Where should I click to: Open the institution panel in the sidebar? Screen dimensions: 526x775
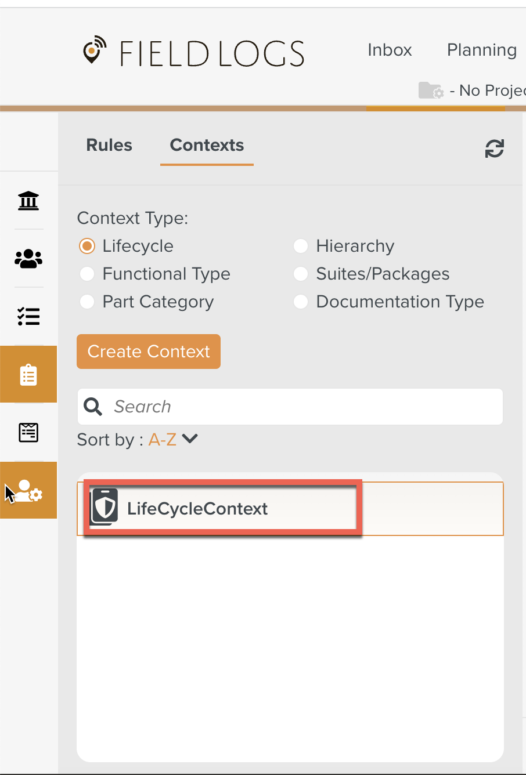pos(28,201)
